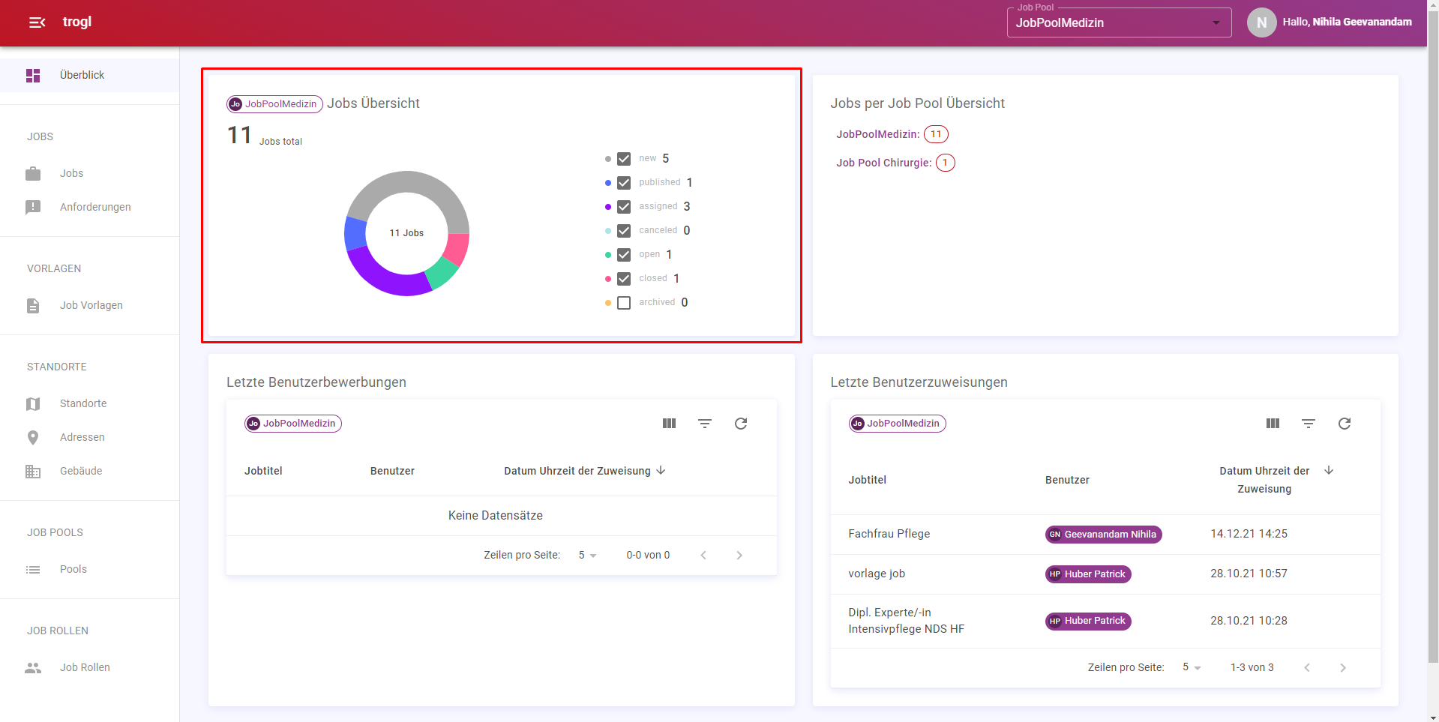1439x722 pixels.
Task: Click the Fachfrau Pflege job row
Action: point(1105,535)
